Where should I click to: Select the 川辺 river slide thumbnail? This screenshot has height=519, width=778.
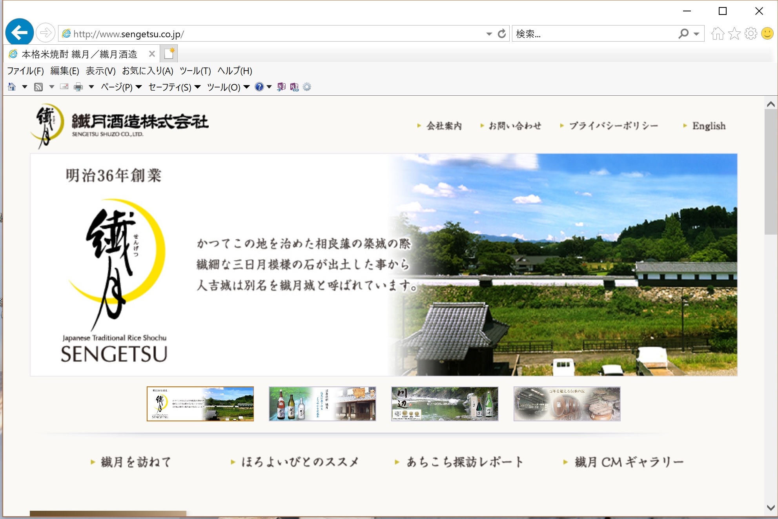pyautogui.click(x=445, y=404)
